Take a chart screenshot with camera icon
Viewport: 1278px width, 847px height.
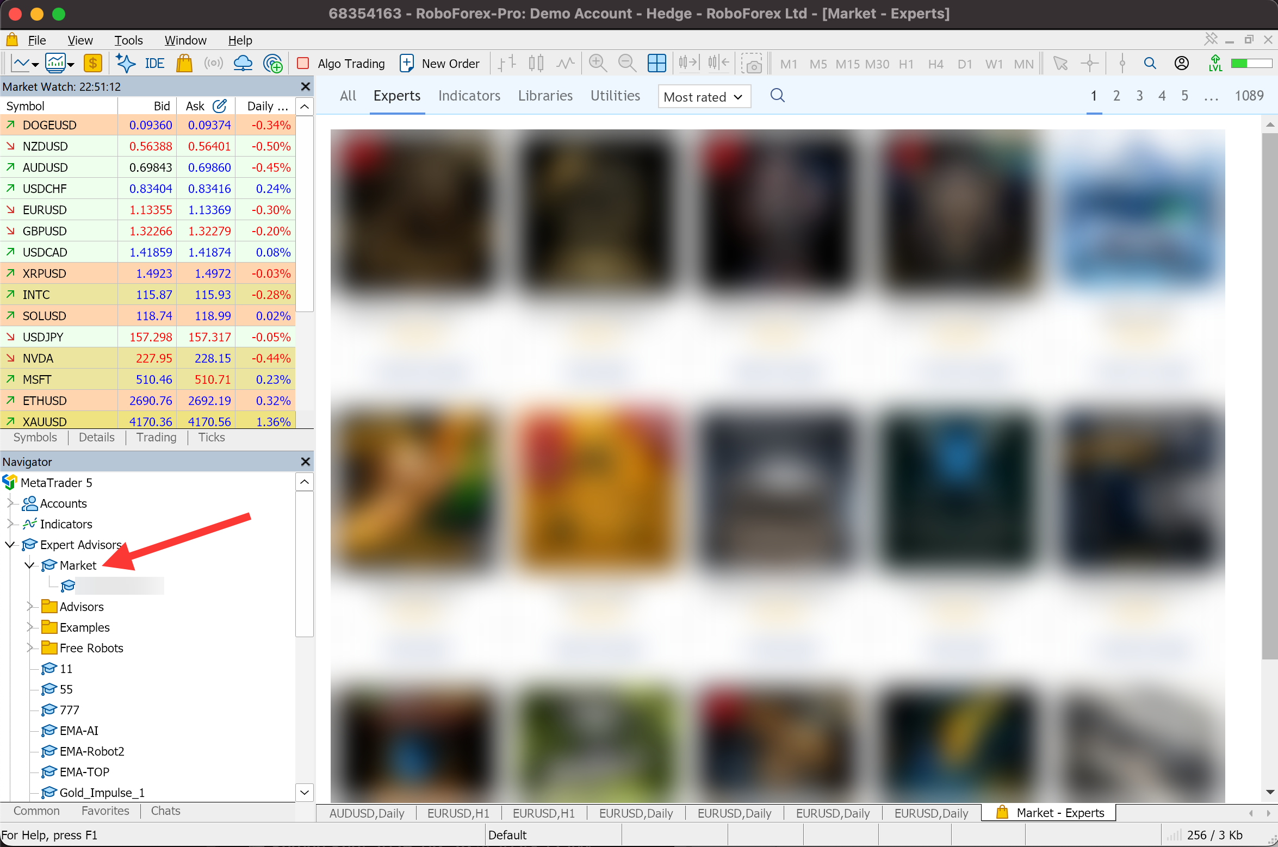(x=752, y=64)
